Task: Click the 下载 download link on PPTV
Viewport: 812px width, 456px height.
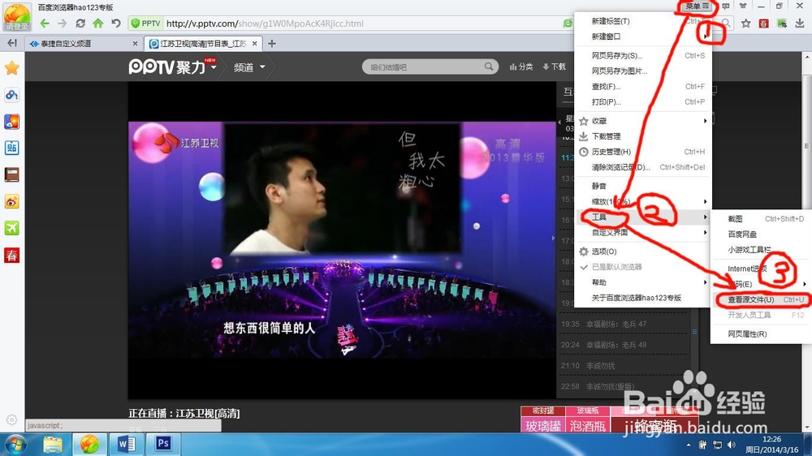Action: point(554,67)
